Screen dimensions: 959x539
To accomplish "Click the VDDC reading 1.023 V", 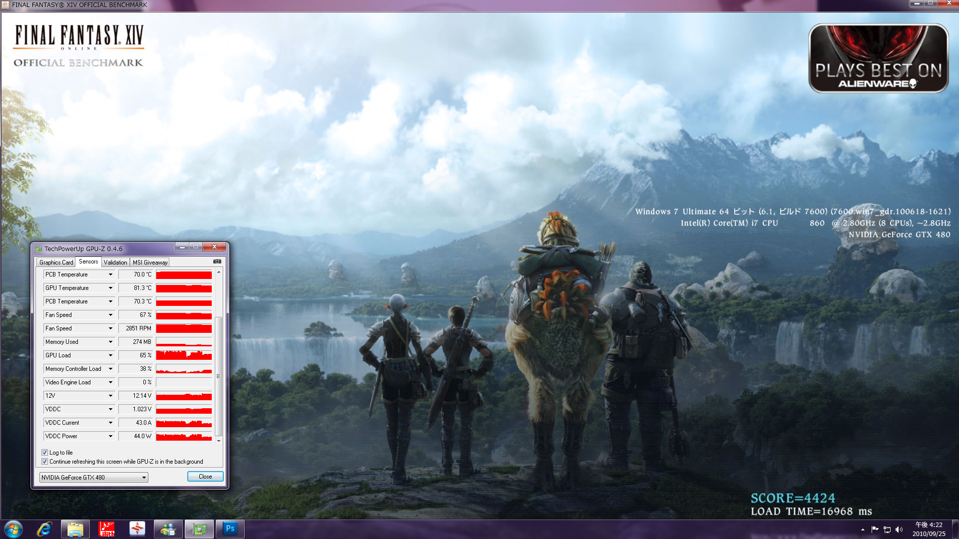I will pos(135,409).
